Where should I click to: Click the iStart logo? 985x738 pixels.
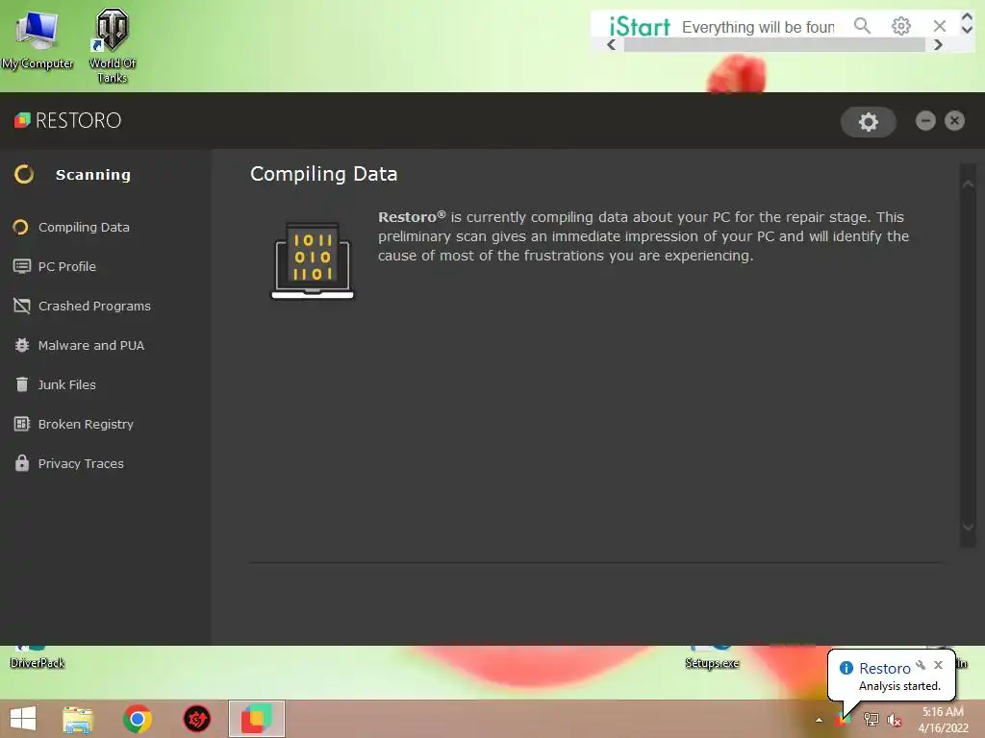[x=640, y=26]
